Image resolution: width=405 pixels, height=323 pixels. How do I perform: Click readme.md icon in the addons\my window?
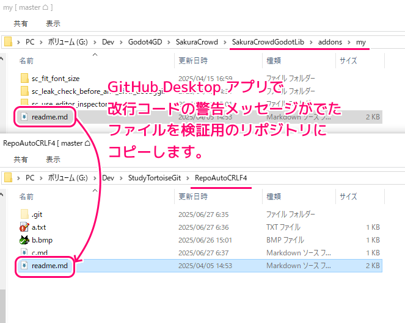coord(24,116)
